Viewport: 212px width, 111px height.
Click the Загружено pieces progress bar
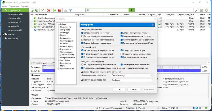tap(122, 67)
